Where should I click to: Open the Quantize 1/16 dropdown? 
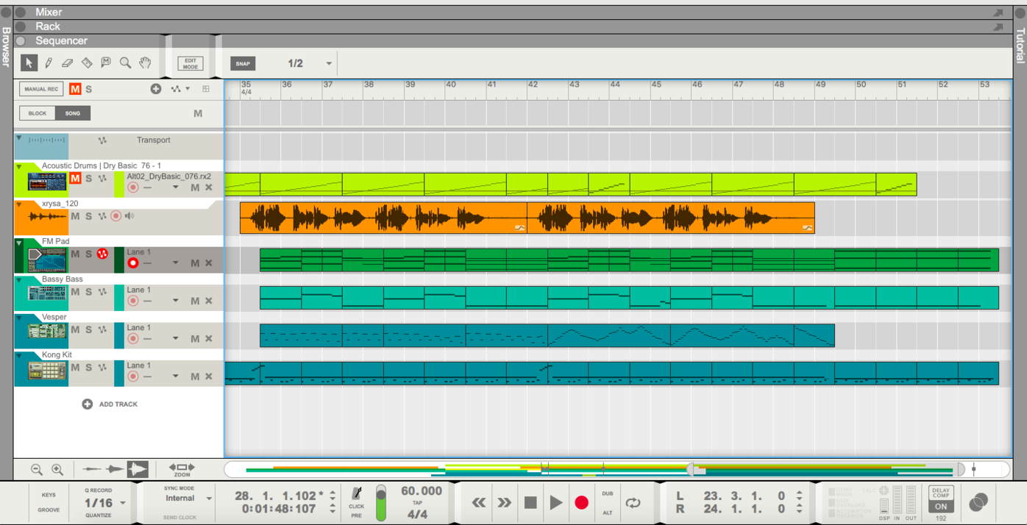coord(122,504)
